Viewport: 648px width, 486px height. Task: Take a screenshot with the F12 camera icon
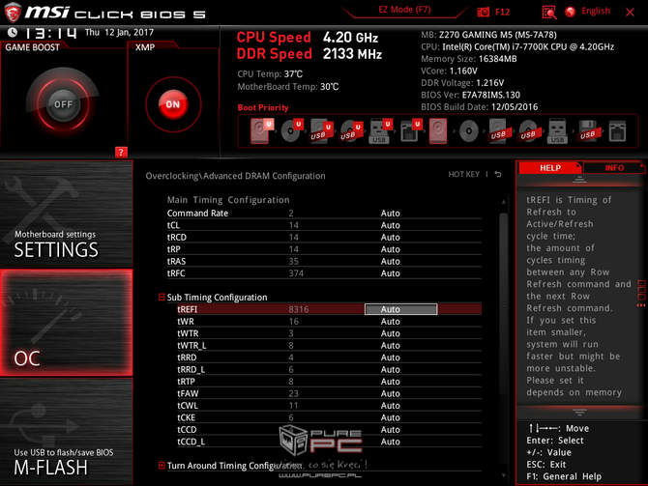tap(484, 12)
